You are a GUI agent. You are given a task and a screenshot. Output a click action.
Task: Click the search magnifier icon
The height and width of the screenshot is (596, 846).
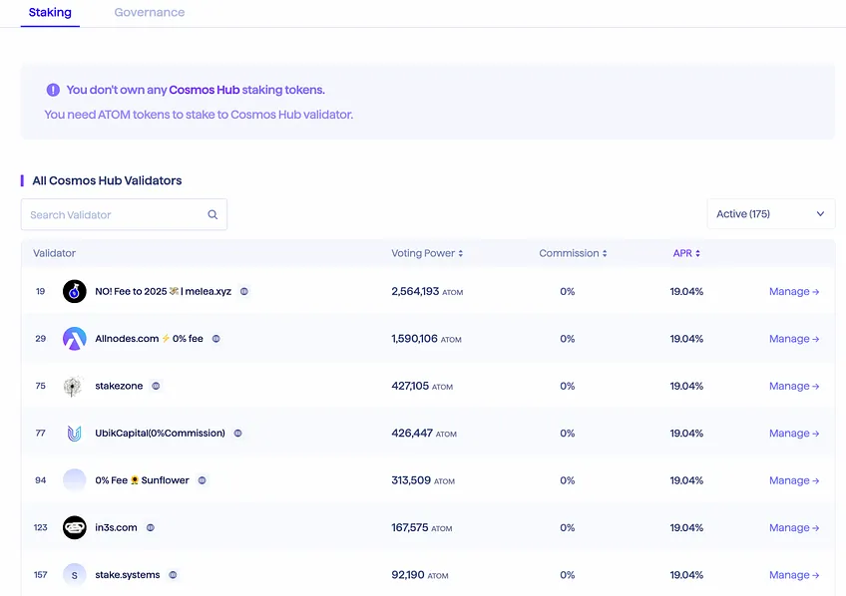point(212,214)
